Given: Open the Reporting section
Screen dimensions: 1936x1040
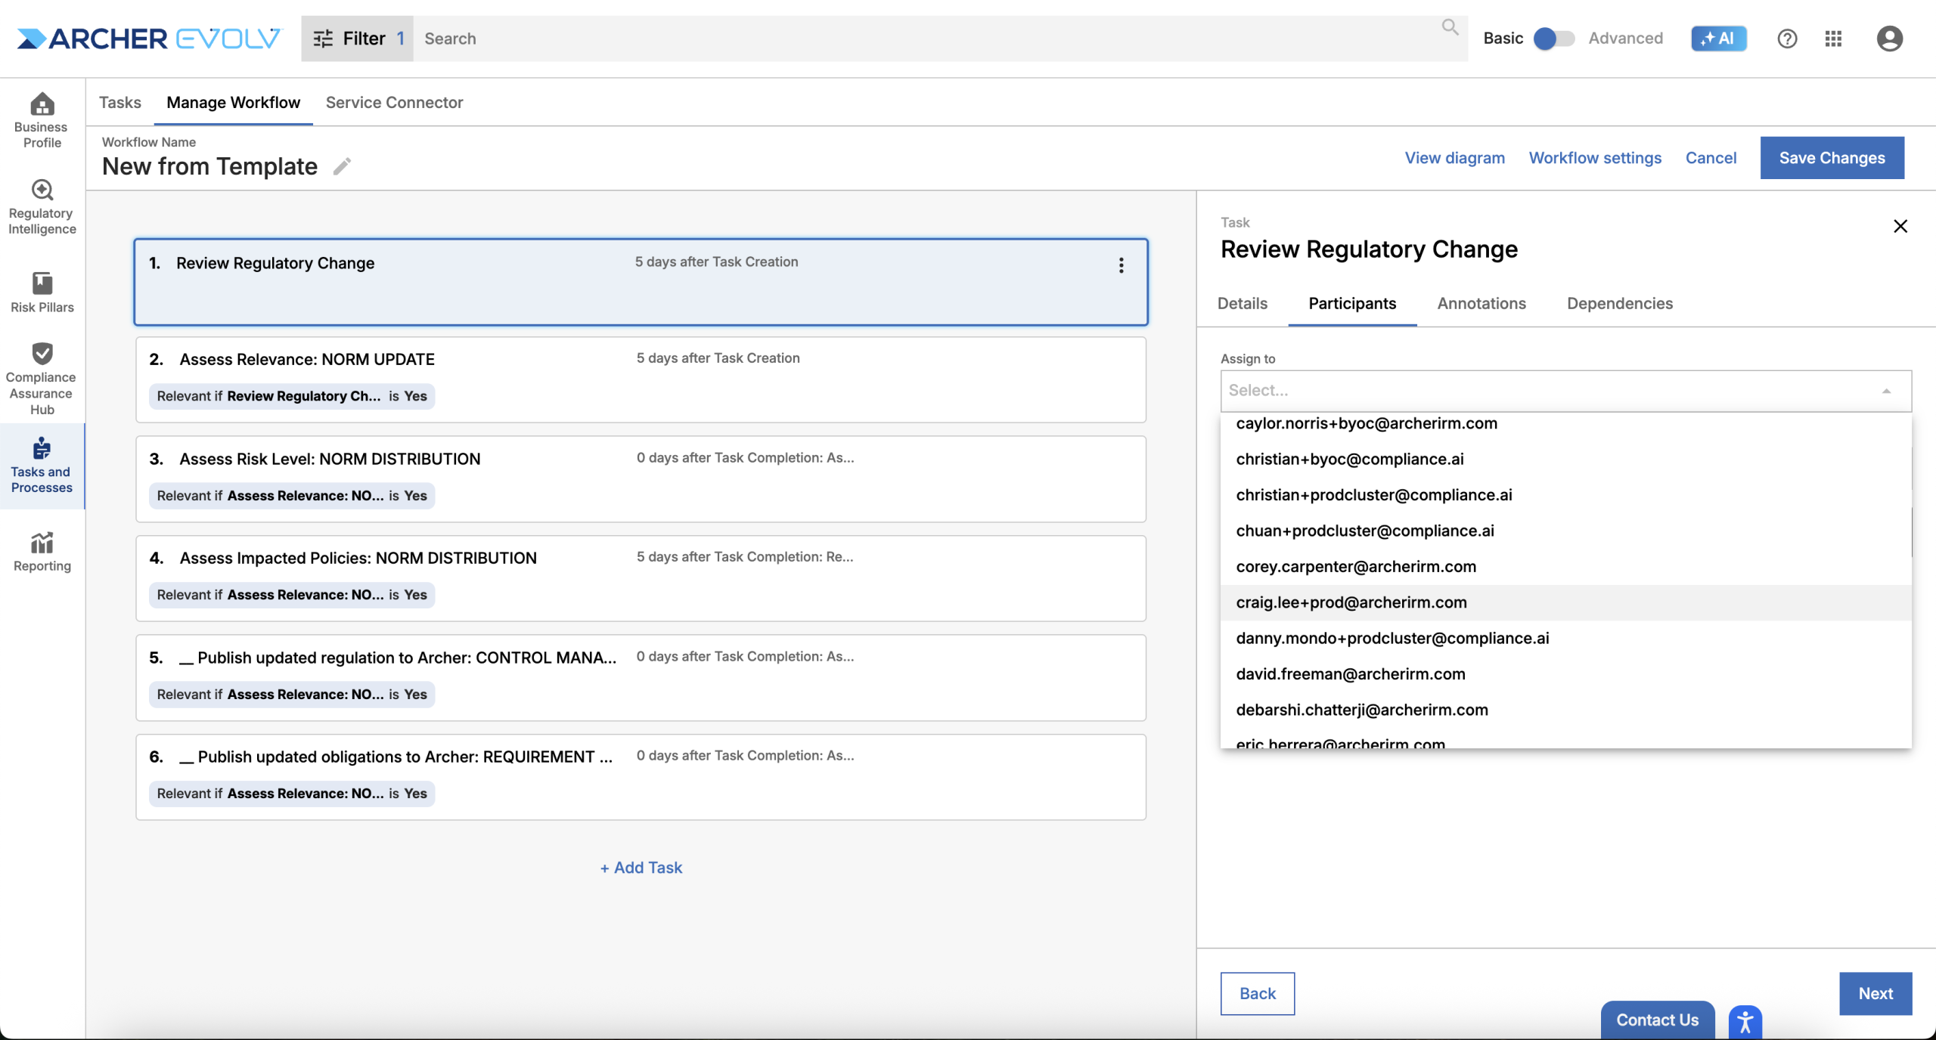Looking at the screenshot, I should [x=42, y=552].
